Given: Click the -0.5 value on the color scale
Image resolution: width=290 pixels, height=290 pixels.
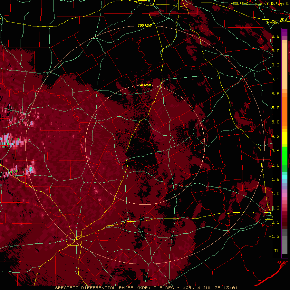Looking at the screenshot, I should [x=274, y=222].
